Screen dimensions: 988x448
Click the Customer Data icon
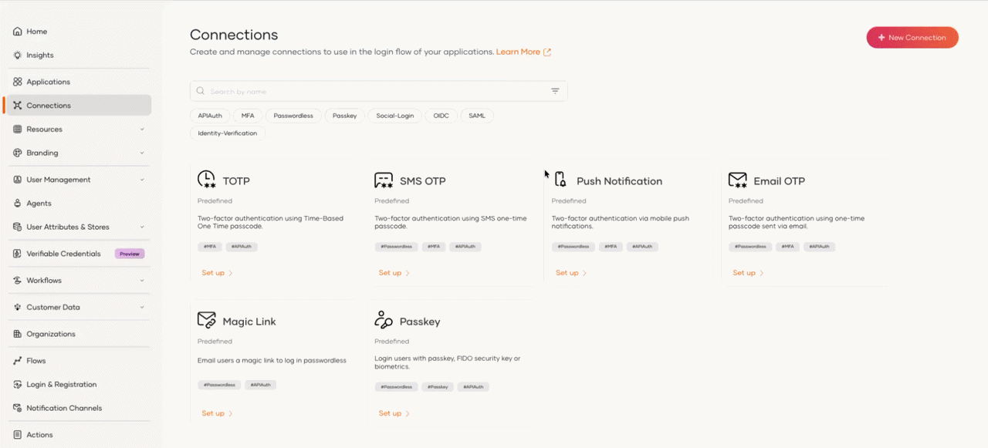18,307
